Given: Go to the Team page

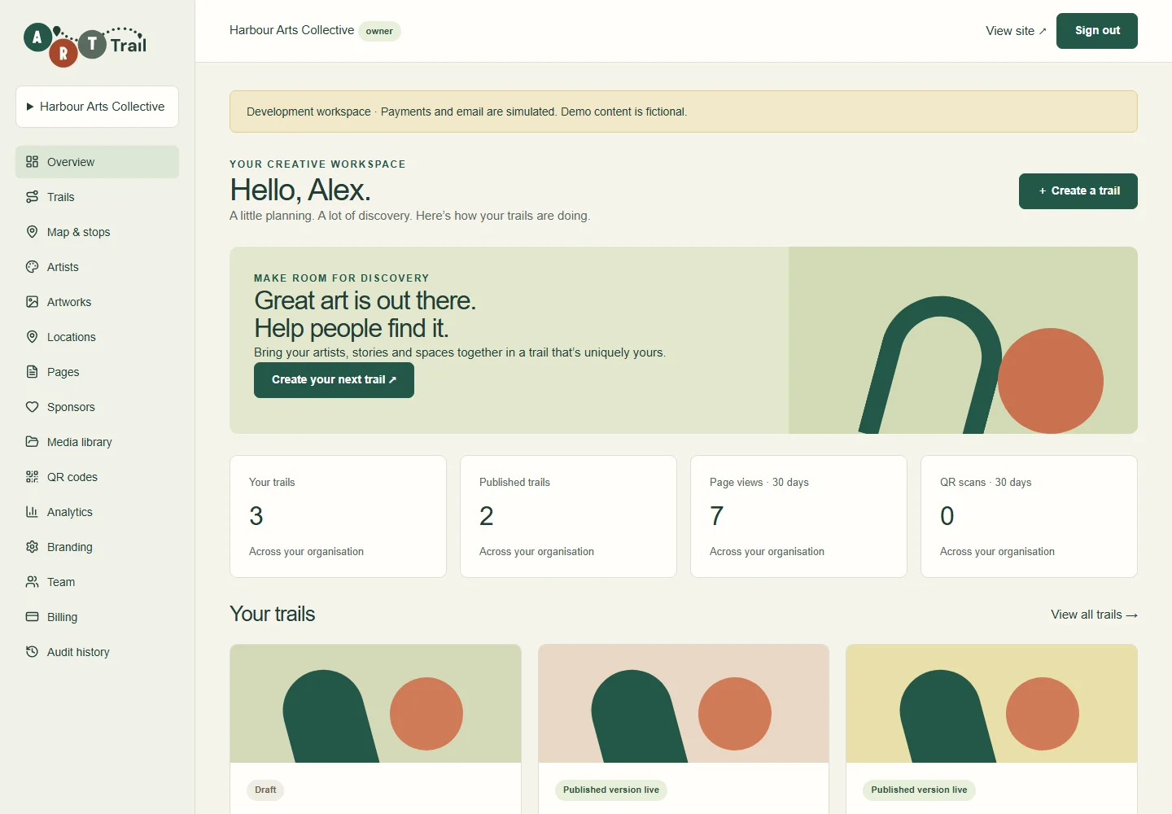Looking at the screenshot, I should click(x=97, y=582).
